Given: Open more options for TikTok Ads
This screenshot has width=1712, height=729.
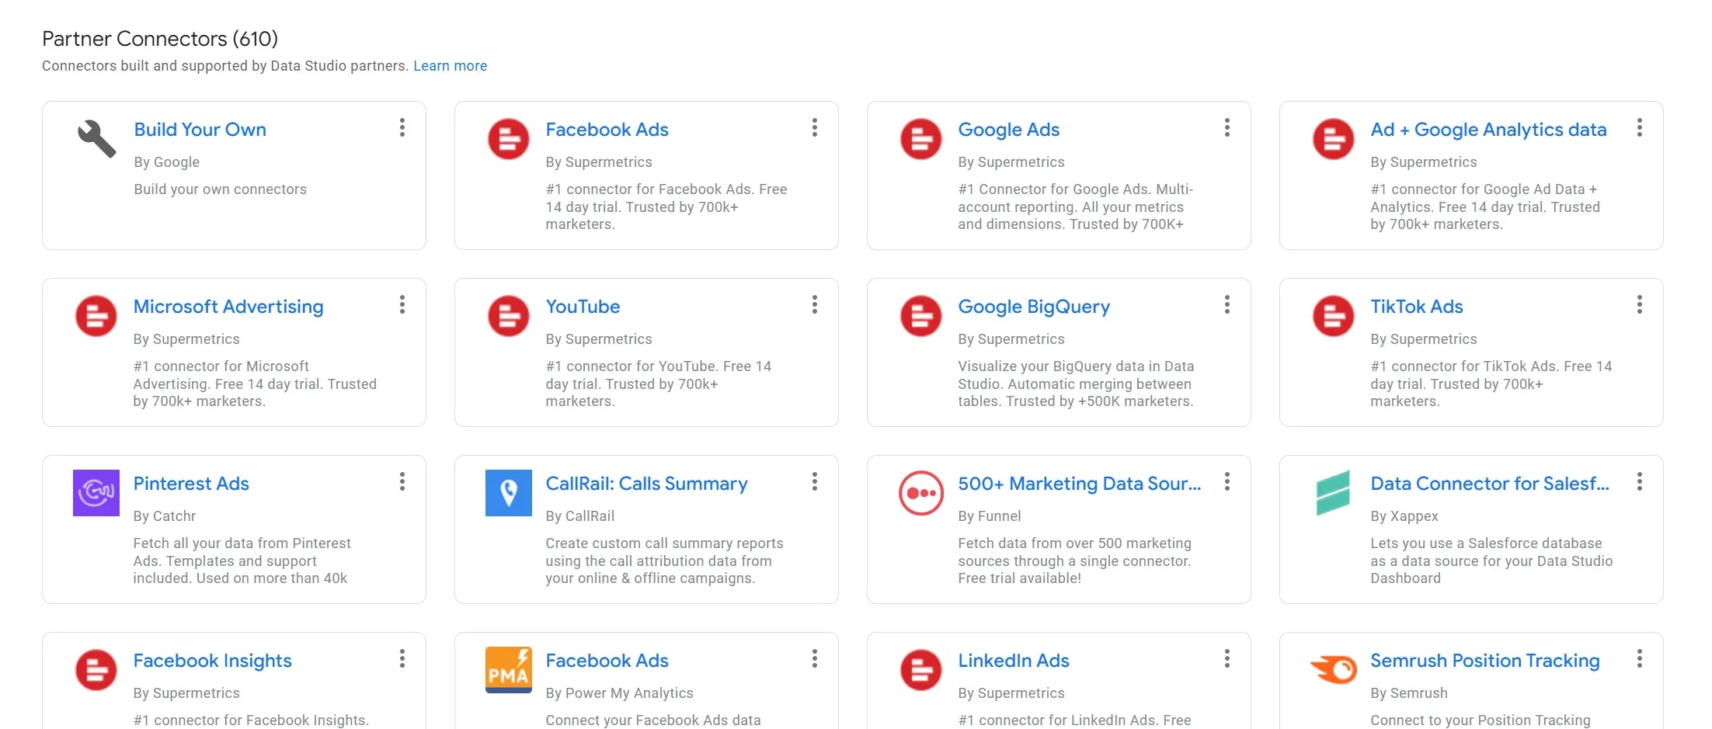Looking at the screenshot, I should point(1640,304).
